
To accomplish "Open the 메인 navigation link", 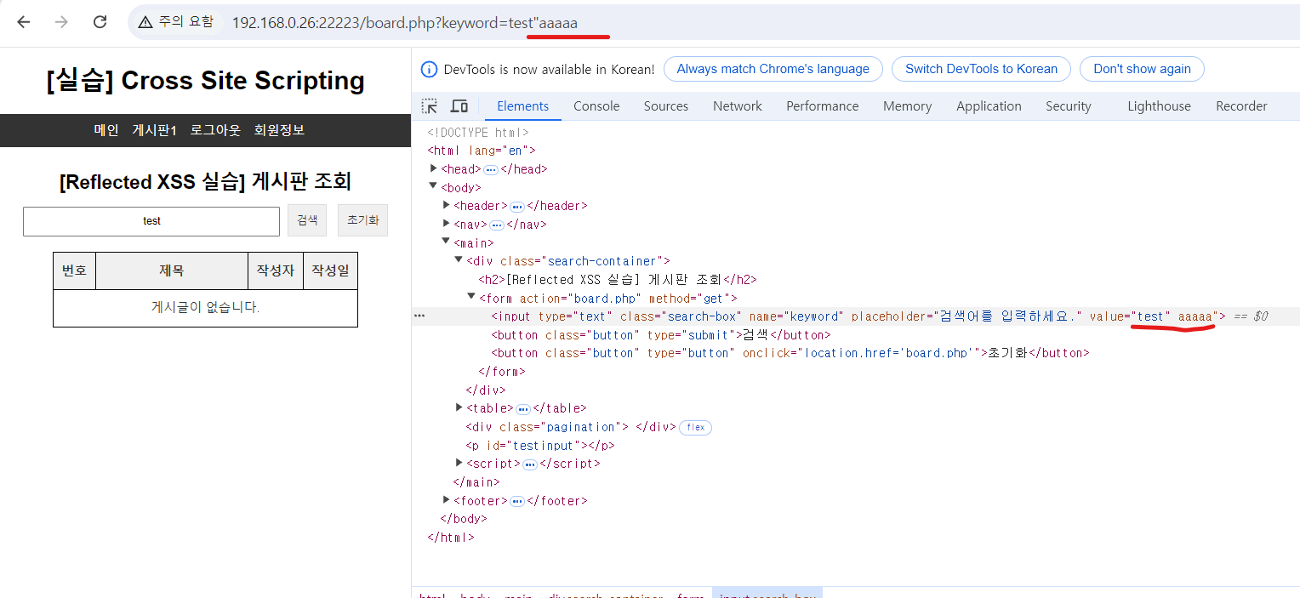I will click(106, 130).
